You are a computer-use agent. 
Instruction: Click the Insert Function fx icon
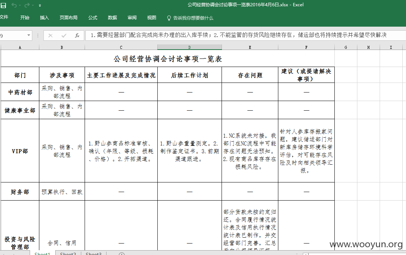[77, 36]
